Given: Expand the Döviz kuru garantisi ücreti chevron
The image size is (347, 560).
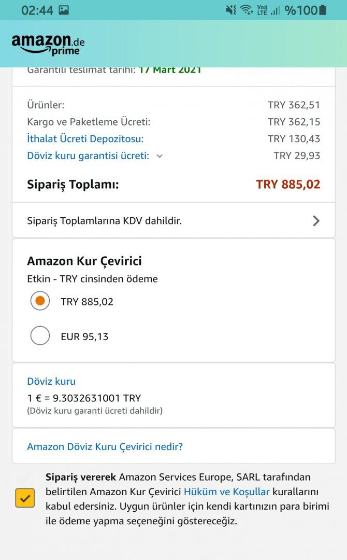Looking at the screenshot, I should pyautogui.click(x=160, y=156).
